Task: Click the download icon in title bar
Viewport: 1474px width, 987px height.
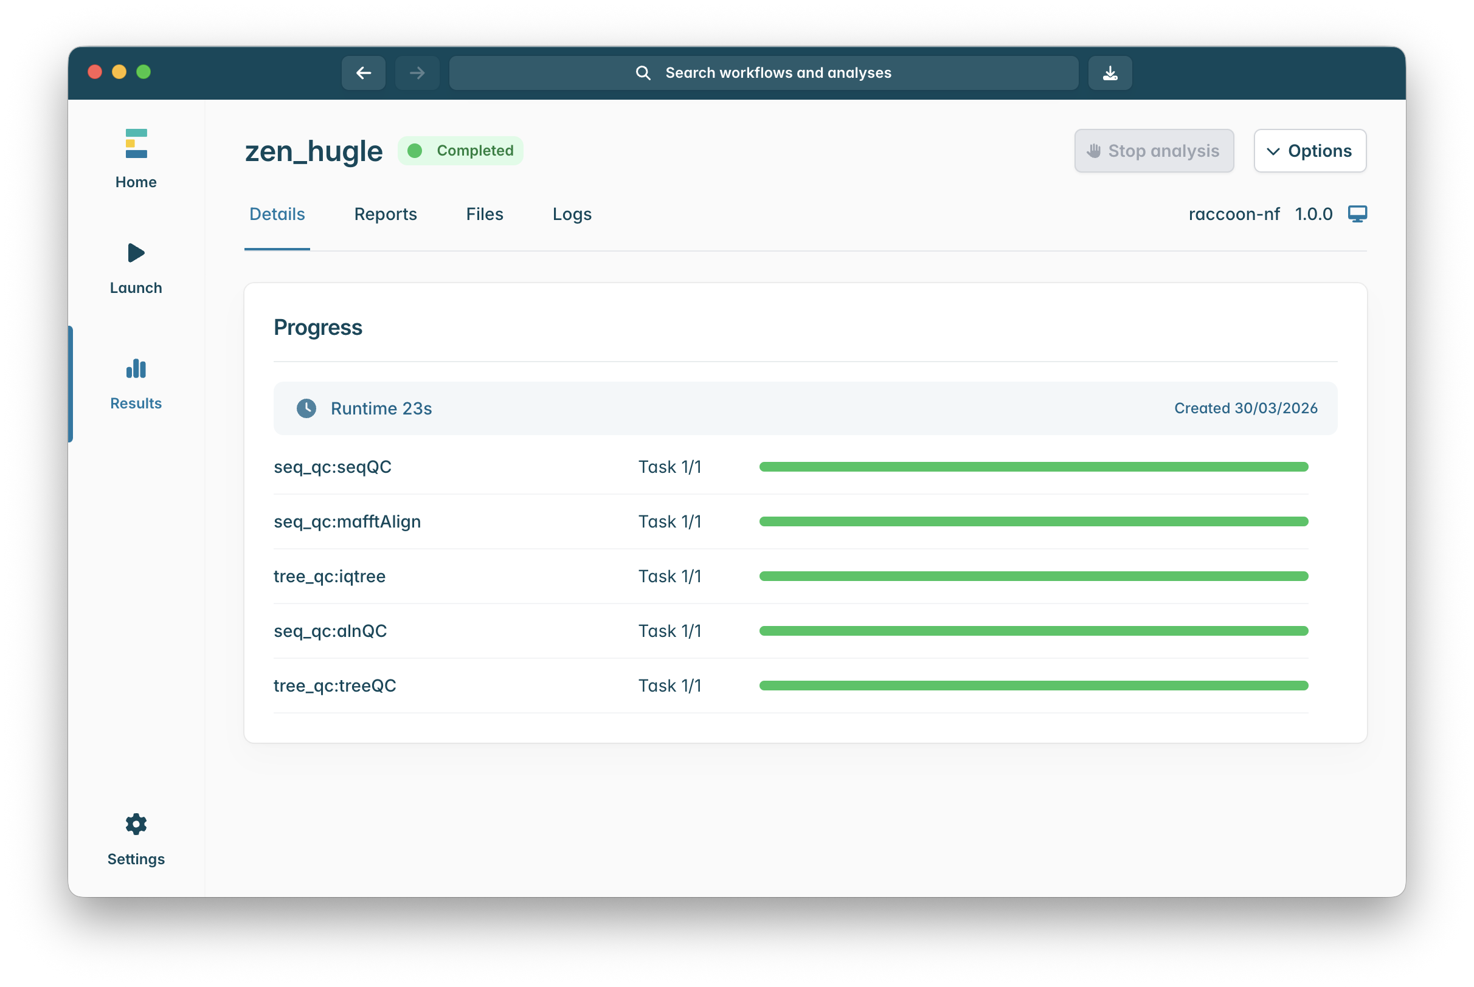Action: [x=1110, y=73]
